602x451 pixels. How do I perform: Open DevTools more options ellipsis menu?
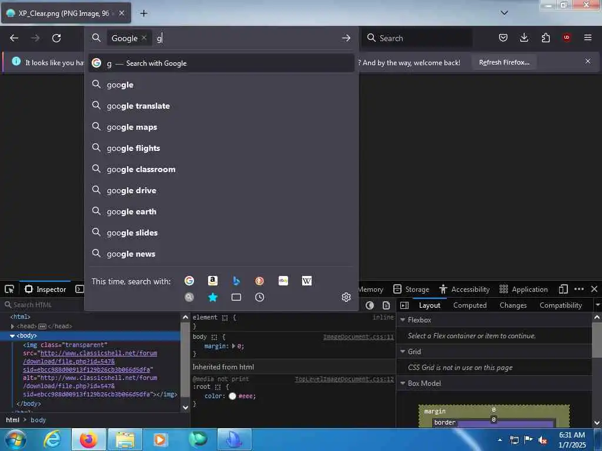(579, 289)
